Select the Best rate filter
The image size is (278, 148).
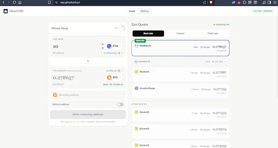[148, 33]
